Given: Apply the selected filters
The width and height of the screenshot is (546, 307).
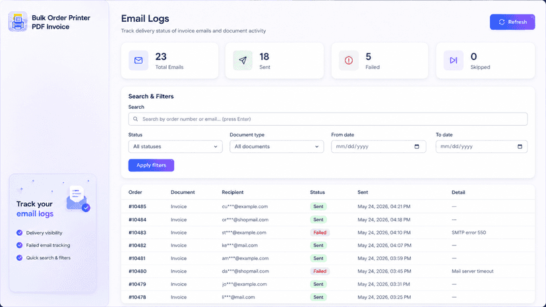Looking at the screenshot, I should click(x=151, y=165).
